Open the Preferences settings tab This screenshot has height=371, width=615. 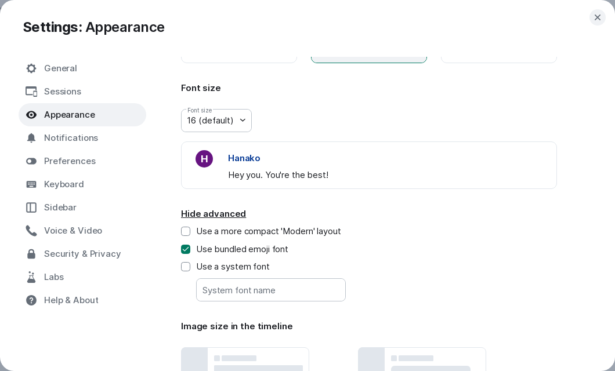[70, 161]
